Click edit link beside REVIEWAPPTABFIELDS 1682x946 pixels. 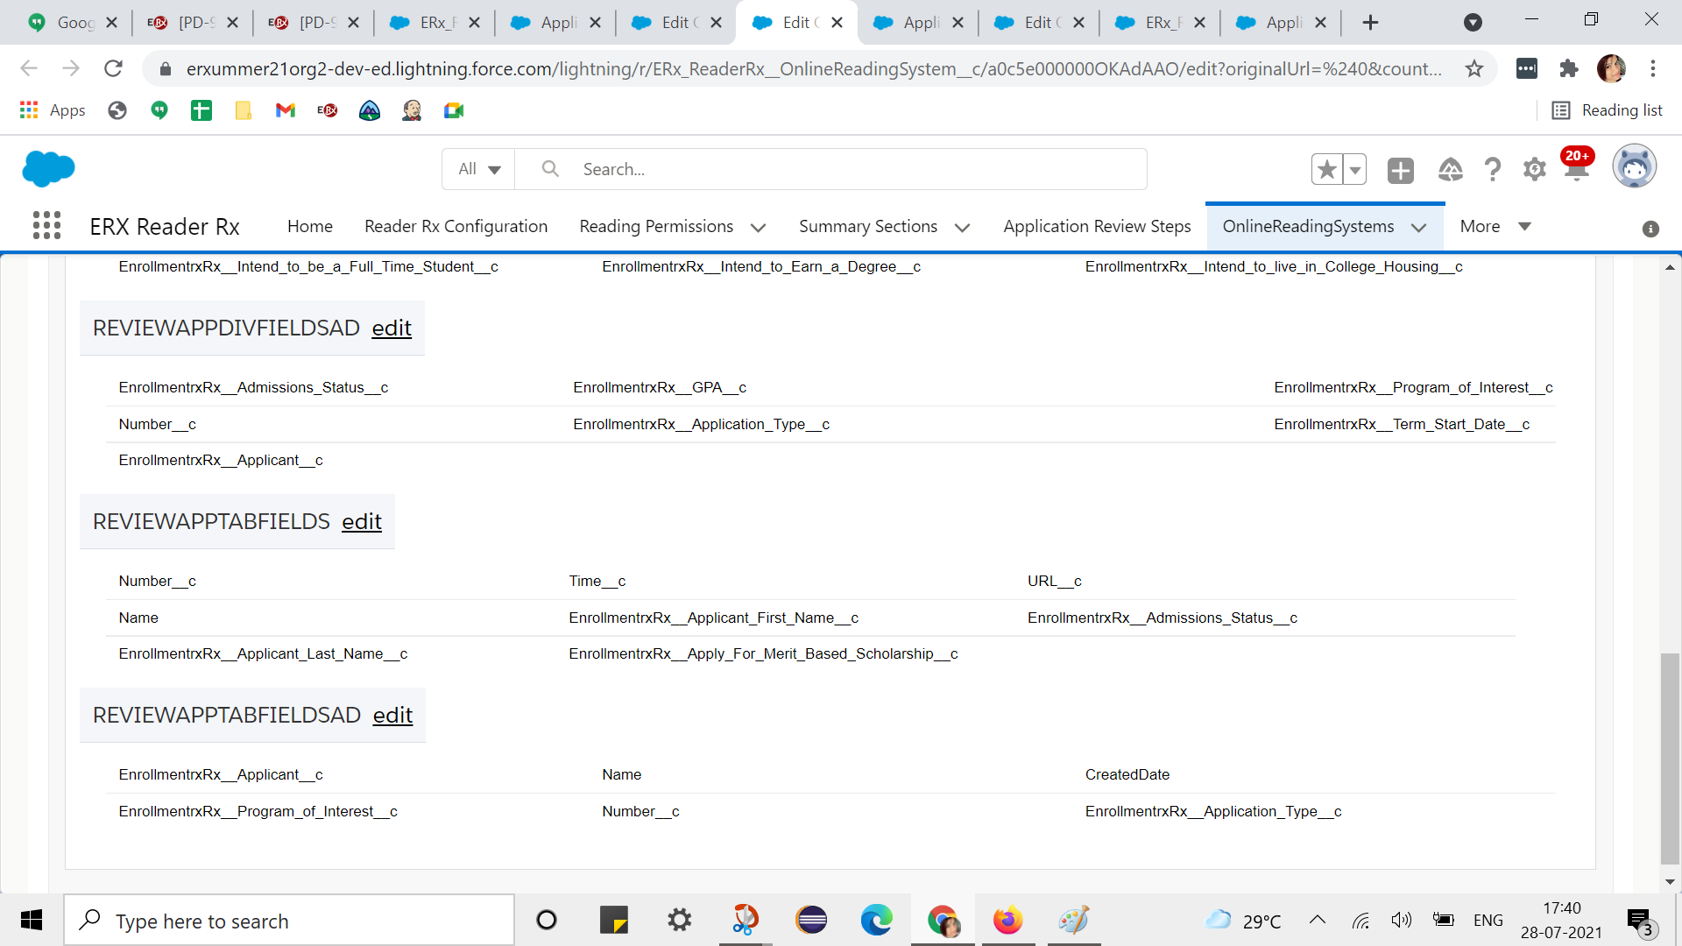(x=361, y=521)
